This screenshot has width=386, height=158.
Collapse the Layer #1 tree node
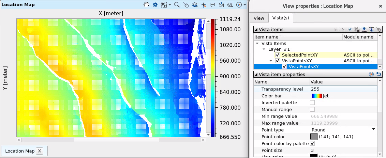264,49
